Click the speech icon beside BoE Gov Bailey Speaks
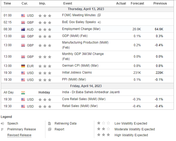176x141 pixels. (x=99, y=22)
